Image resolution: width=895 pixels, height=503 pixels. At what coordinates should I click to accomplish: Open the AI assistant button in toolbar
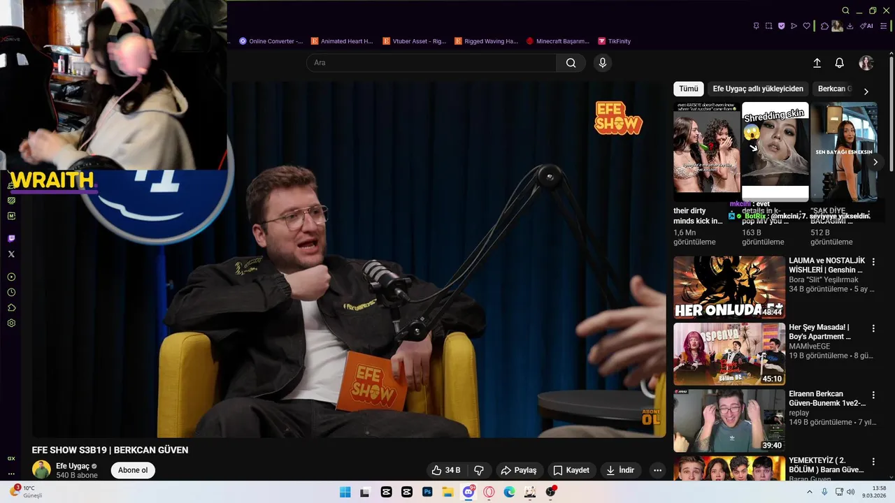click(x=866, y=26)
